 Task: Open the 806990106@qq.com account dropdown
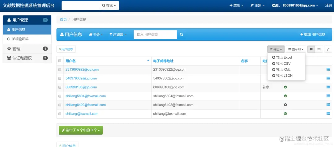[x=295, y=6]
